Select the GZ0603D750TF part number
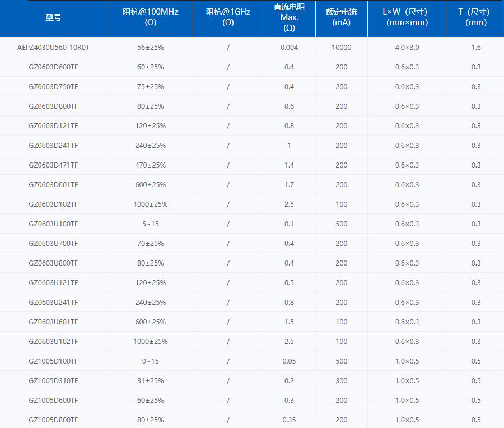 coord(53,87)
